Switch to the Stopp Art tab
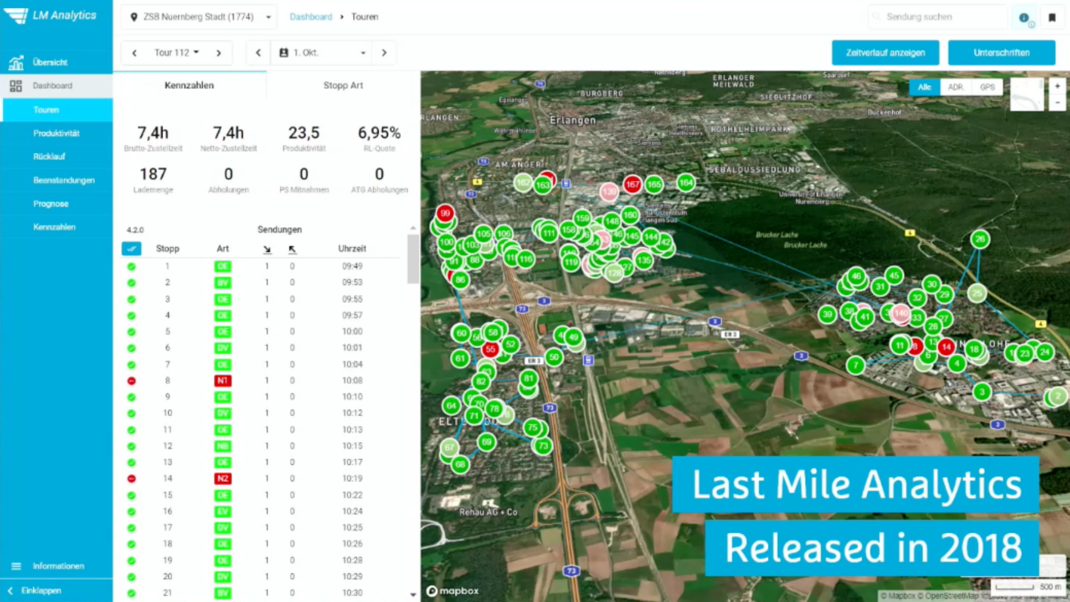The height and width of the screenshot is (602, 1070). [343, 85]
